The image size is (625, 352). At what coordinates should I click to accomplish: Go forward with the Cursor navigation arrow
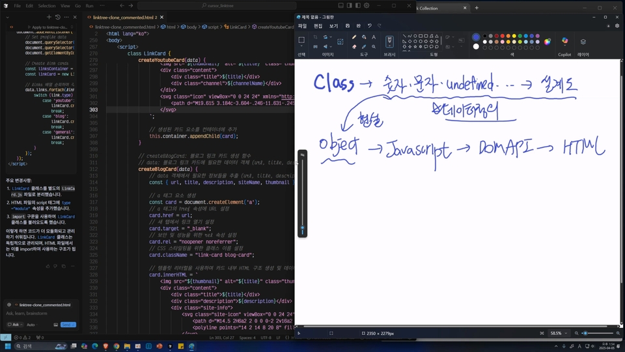pos(131,6)
